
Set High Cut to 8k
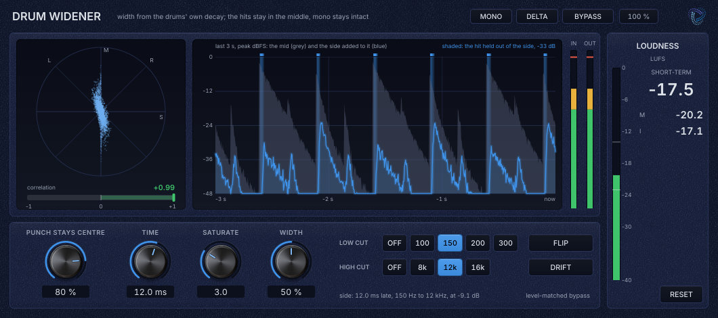(x=422, y=267)
